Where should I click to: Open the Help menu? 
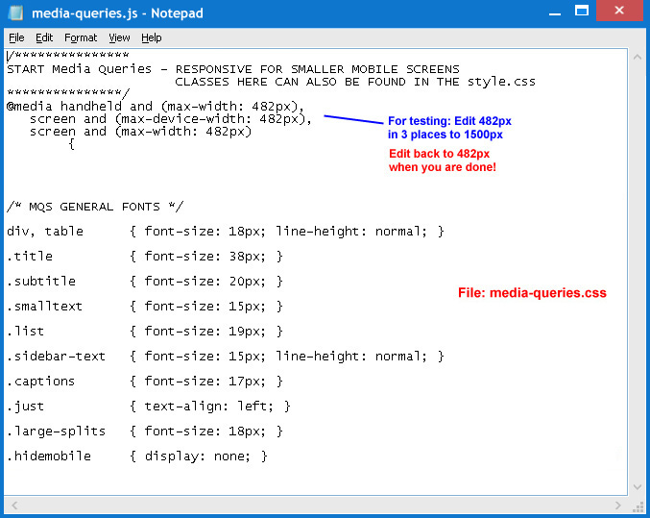(x=152, y=37)
